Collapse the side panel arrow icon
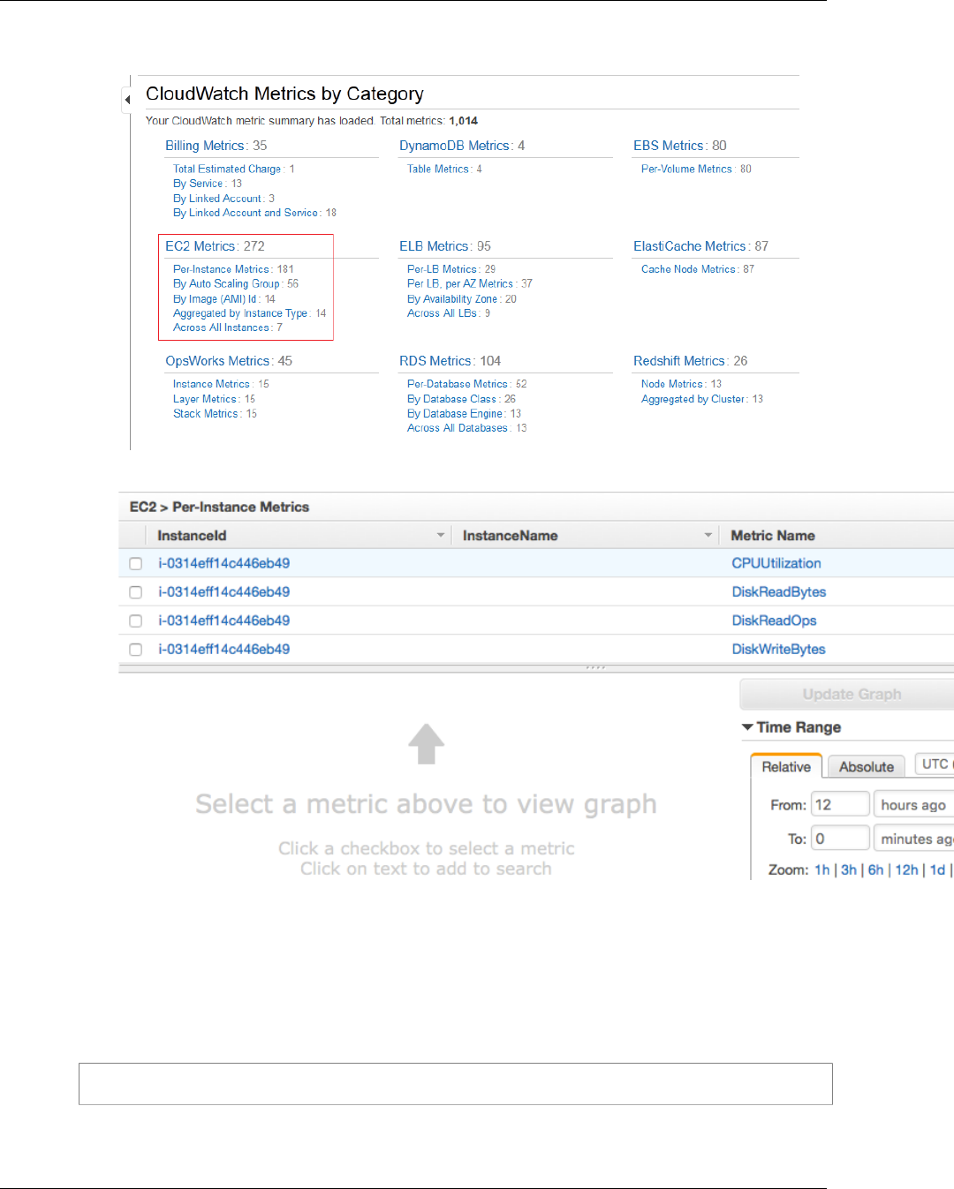954x1189 pixels. click(x=127, y=100)
